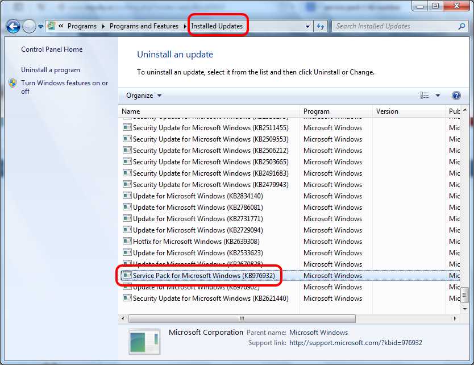Click icon of Security Update KB2479943
The image size is (474, 365).
pyautogui.click(x=127, y=184)
